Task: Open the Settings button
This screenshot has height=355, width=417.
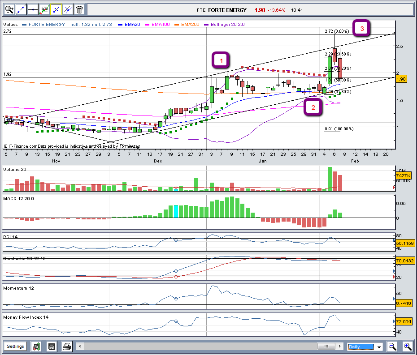Action: [15, 346]
